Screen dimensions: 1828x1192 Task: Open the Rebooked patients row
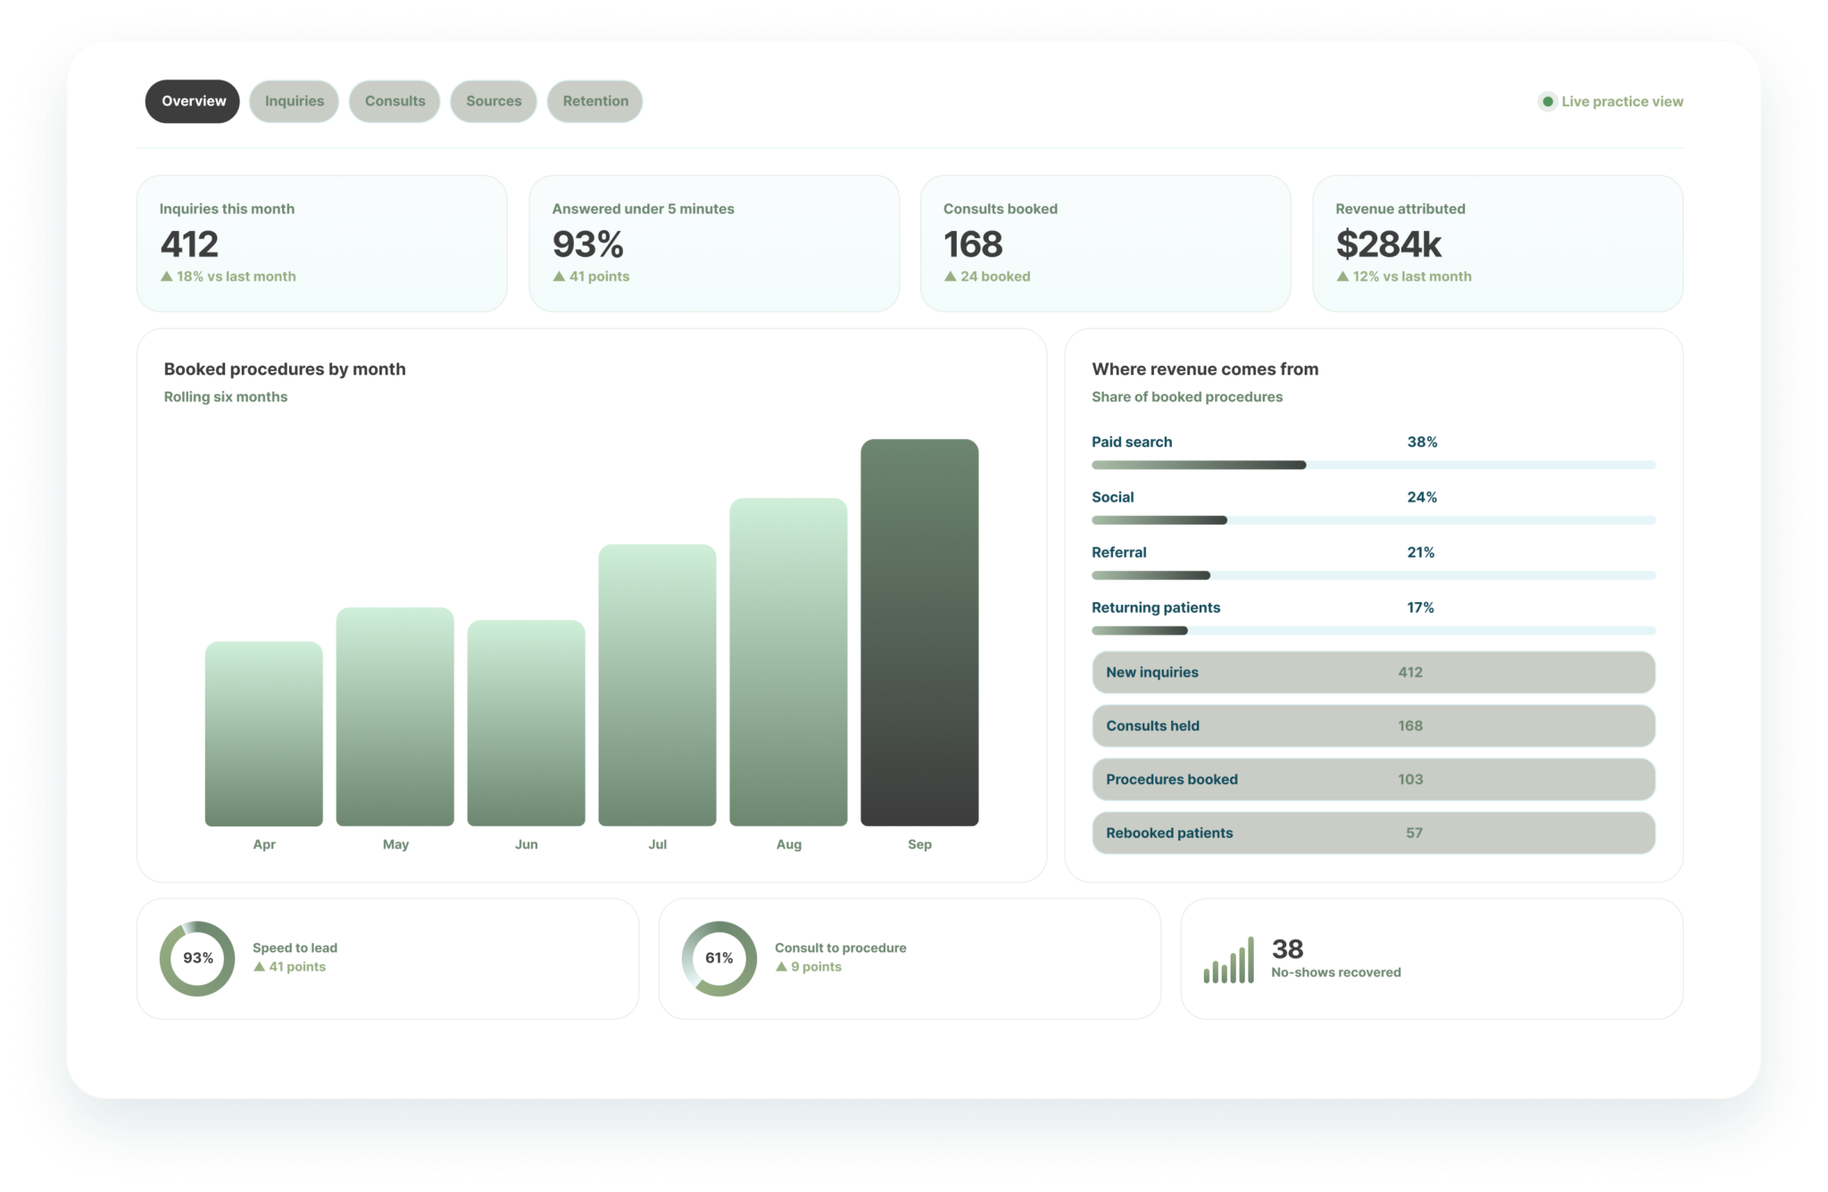point(1374,832)
